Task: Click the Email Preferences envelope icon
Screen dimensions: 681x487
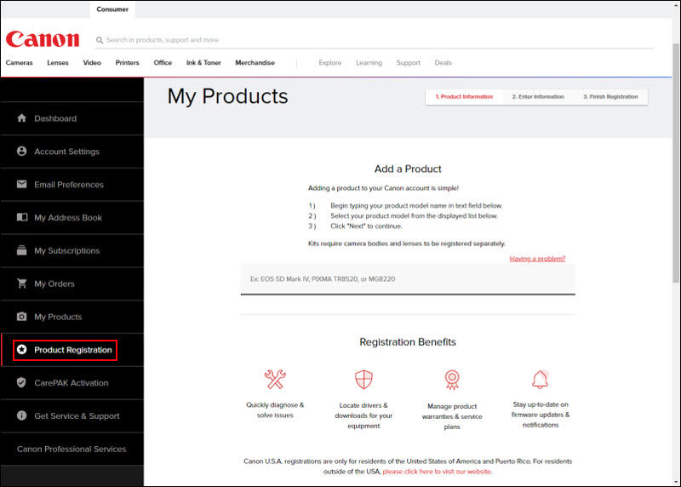Action: [x=22, y=185]
